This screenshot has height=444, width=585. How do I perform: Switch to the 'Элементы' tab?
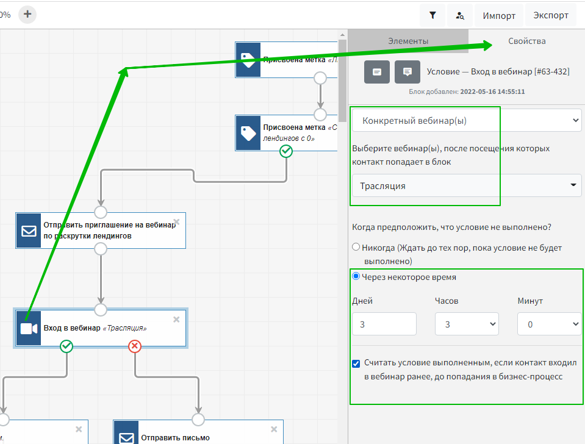click(x=408, y=41)
